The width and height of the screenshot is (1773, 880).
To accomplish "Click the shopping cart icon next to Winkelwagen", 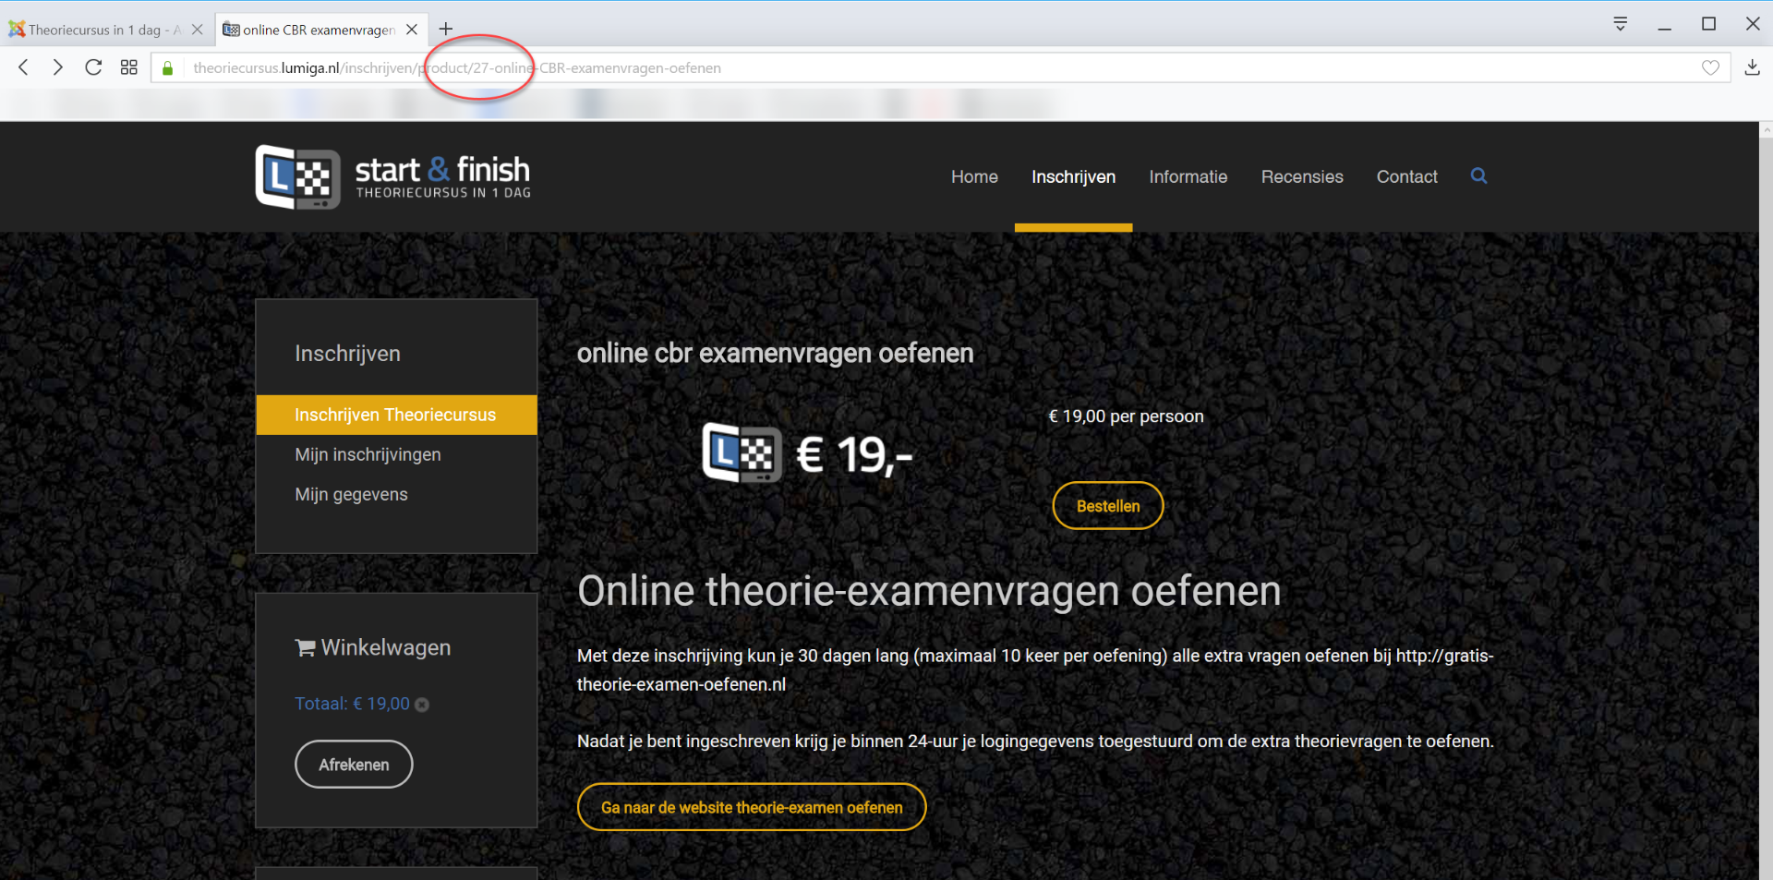I will (305, 647).
